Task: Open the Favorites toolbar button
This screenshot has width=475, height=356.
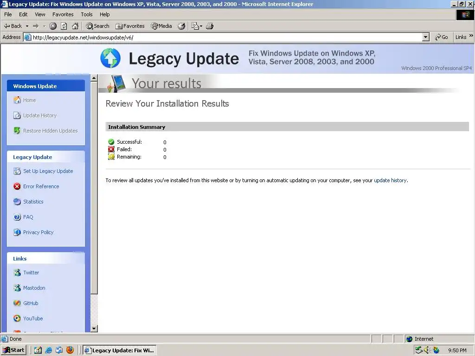Action: pyautogui.click(x=130, y=26)
